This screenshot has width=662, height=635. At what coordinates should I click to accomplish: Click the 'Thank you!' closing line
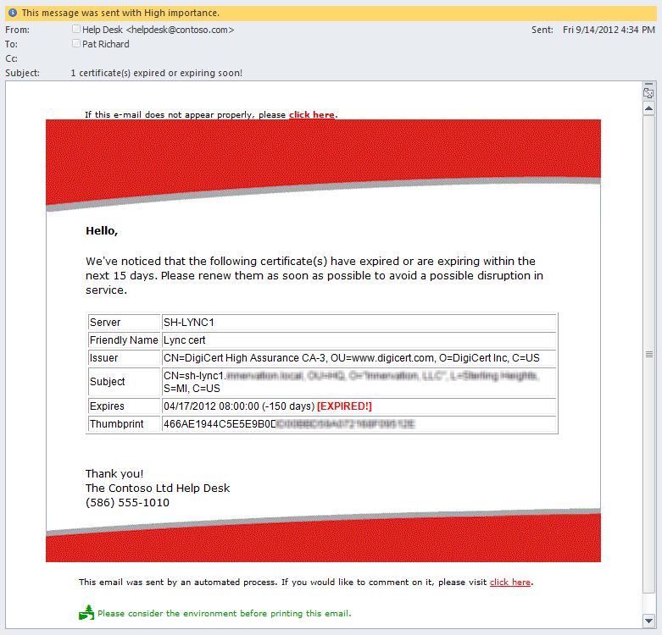[x=114, y=473]
